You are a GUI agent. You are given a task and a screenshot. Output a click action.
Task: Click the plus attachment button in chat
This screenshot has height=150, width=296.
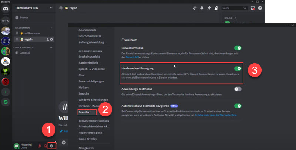coord(64,143)
